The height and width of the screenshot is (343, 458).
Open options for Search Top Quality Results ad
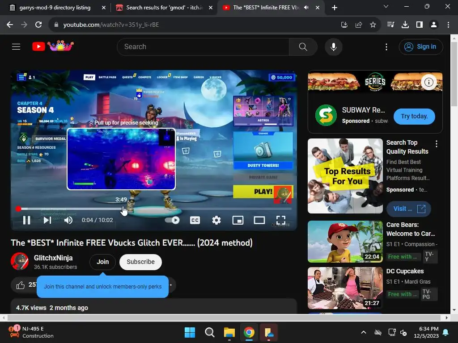click(x=437, y=143)
